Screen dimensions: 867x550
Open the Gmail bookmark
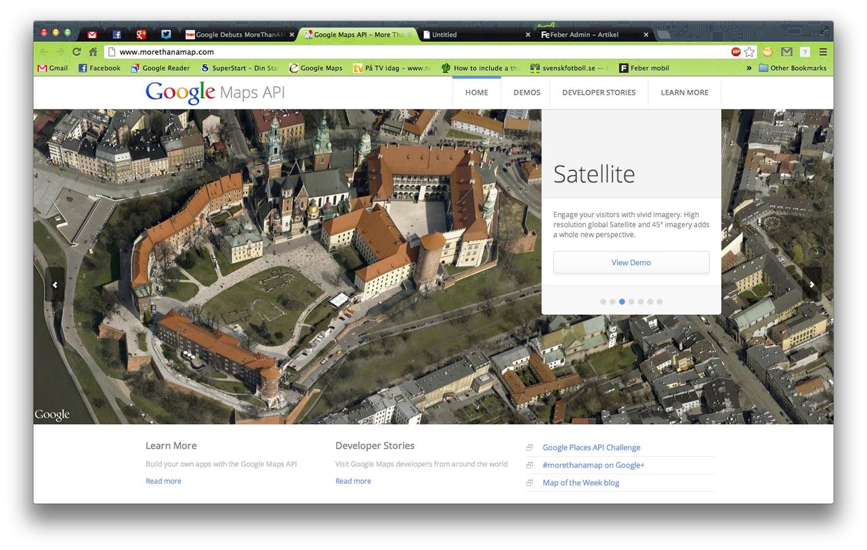(53, 68)
